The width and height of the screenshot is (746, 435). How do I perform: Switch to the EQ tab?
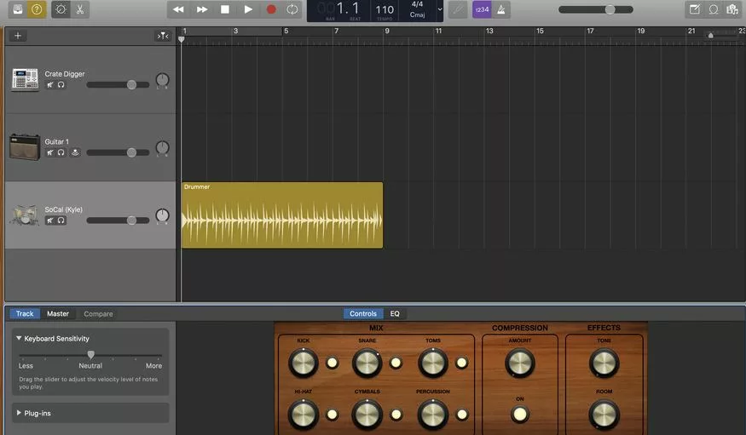tap(395, 313)
